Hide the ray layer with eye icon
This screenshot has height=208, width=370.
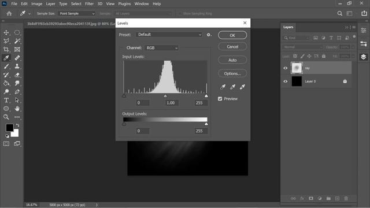coord(286,68)
